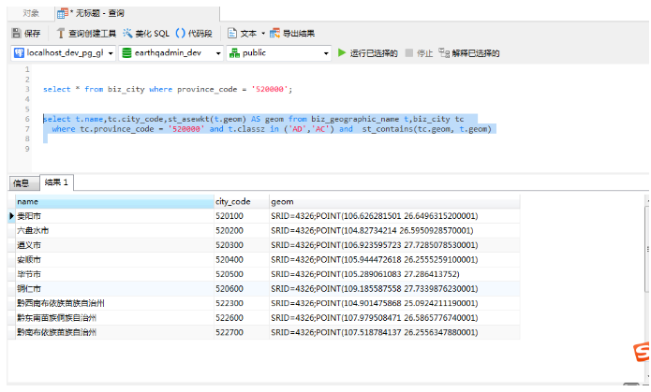This screenshot has height=392, width=651.
Task: Click the geom column header
Action: click(394, 201)
